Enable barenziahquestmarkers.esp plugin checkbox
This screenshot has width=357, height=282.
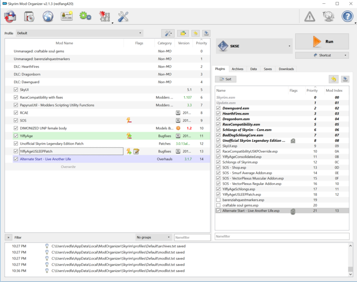pos(218,200)
